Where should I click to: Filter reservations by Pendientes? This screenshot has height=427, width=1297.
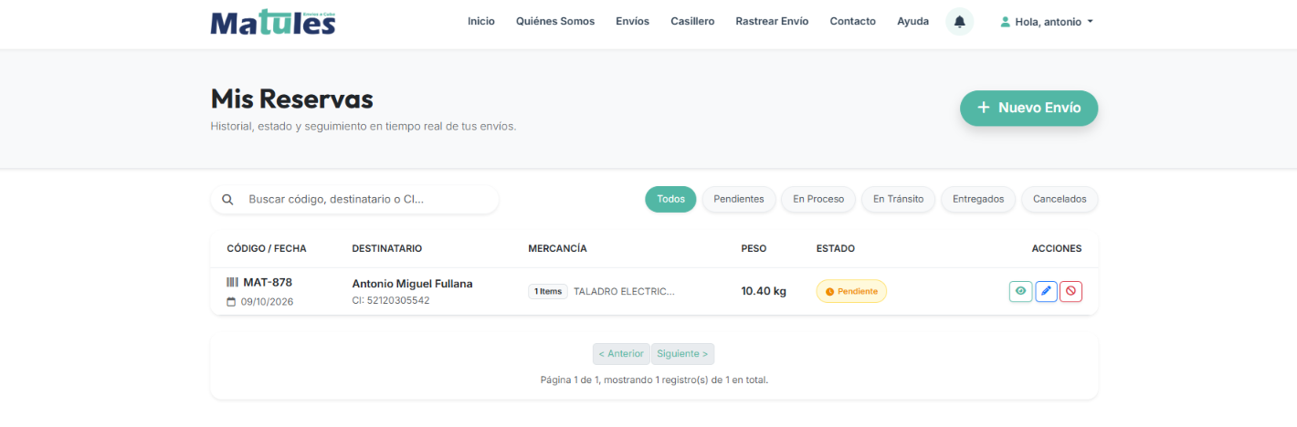[739, 199]
